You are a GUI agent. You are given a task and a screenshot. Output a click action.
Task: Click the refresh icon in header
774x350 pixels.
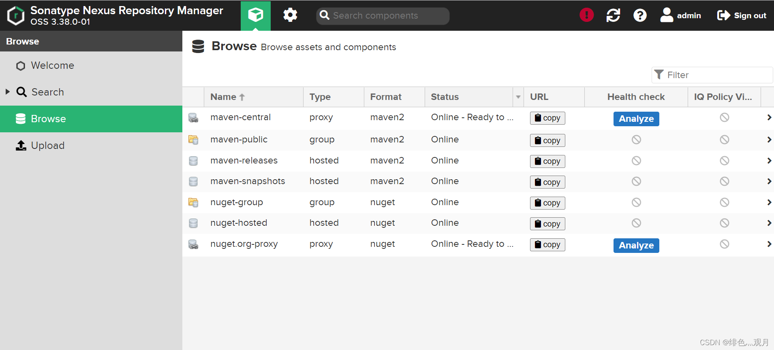(613, 15)
